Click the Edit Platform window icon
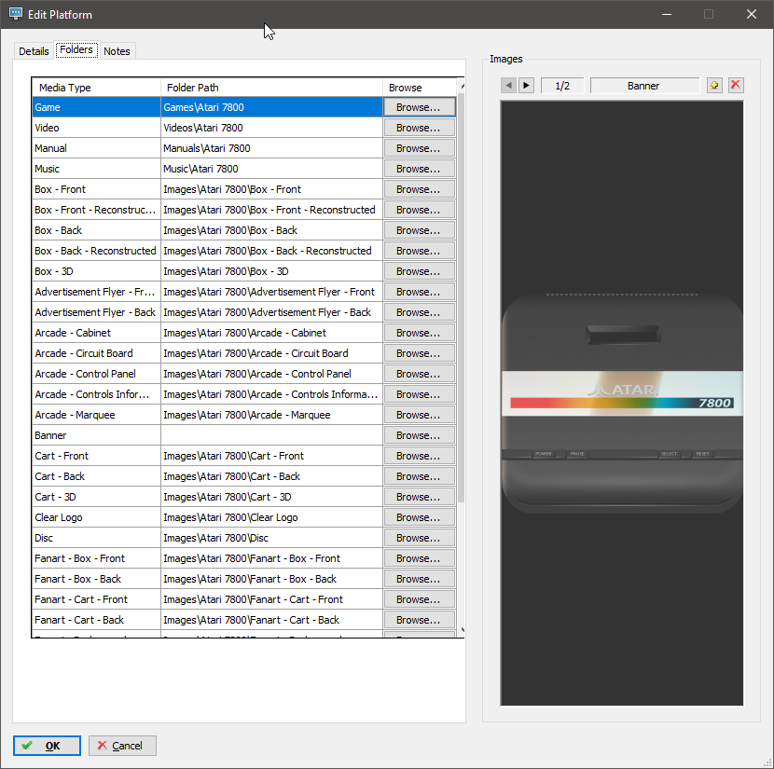Screen dimensions: 774x769 [x=16, y=14]
